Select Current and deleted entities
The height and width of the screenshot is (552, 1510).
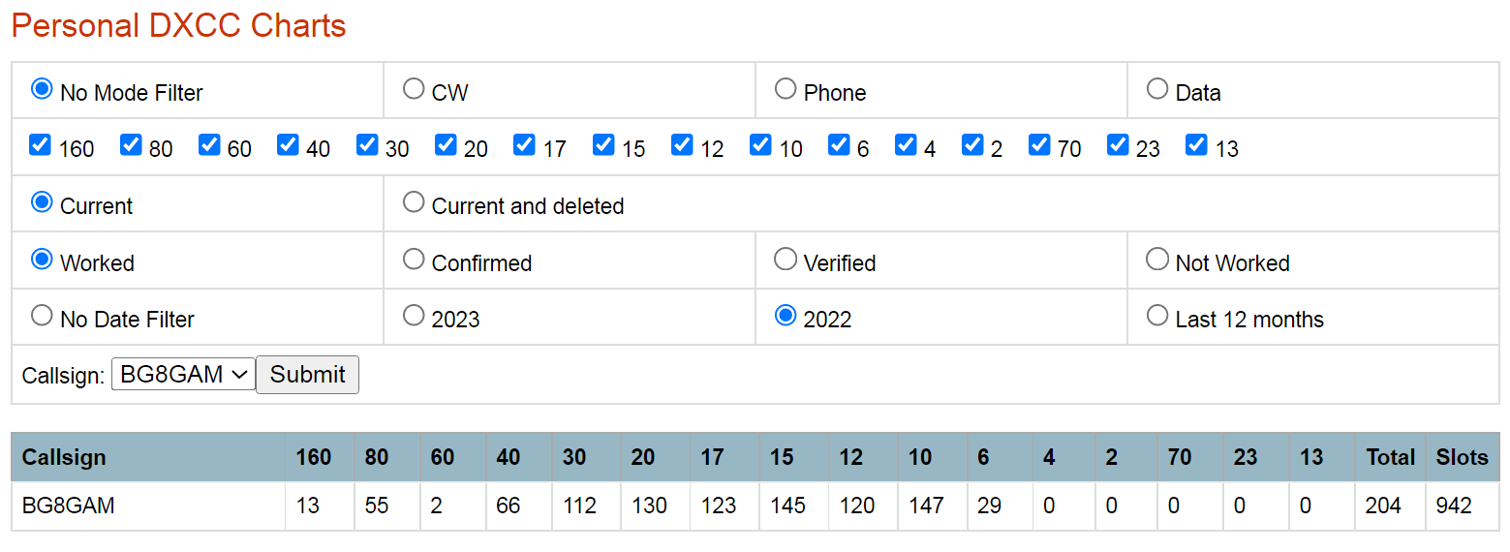click(415, 202)
